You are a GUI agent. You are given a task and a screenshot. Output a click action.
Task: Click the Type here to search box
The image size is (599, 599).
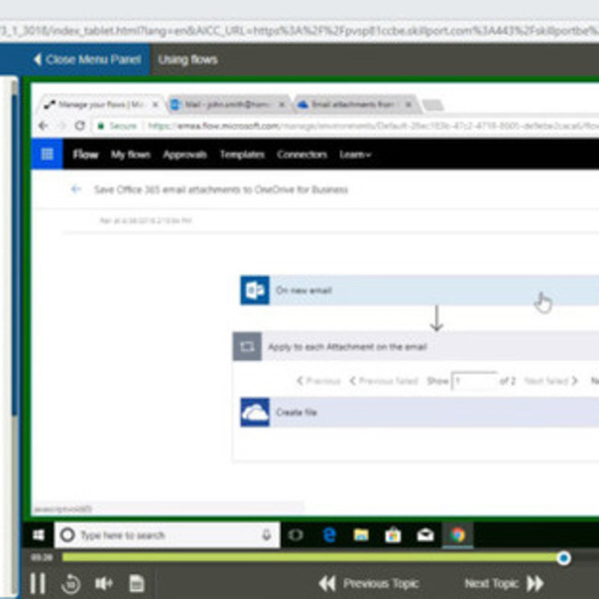(167, 535)
